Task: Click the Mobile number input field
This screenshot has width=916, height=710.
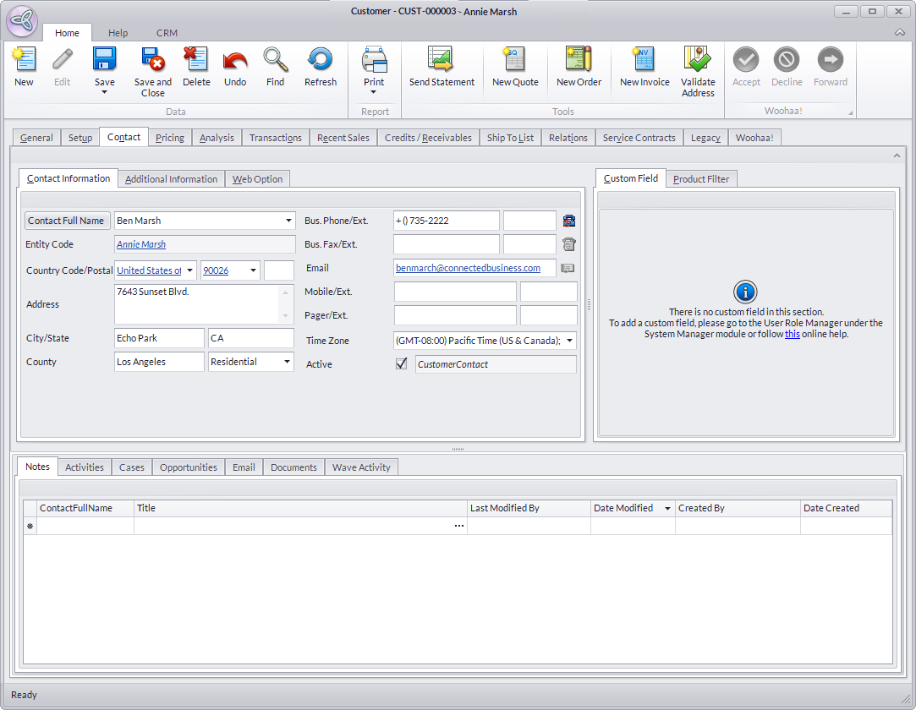Action: click(455, 292)
